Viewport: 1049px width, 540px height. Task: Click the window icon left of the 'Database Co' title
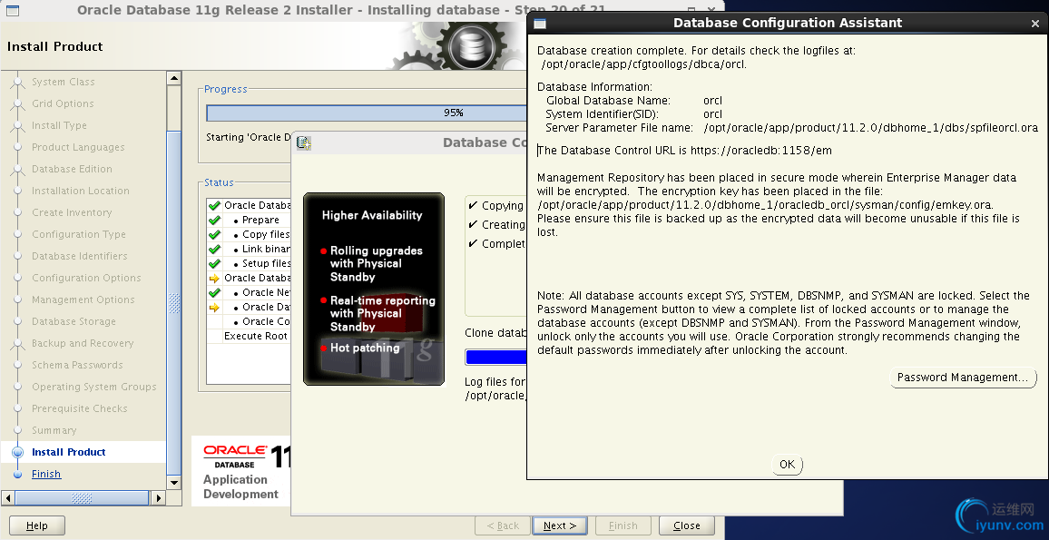(x=304, y=142)
